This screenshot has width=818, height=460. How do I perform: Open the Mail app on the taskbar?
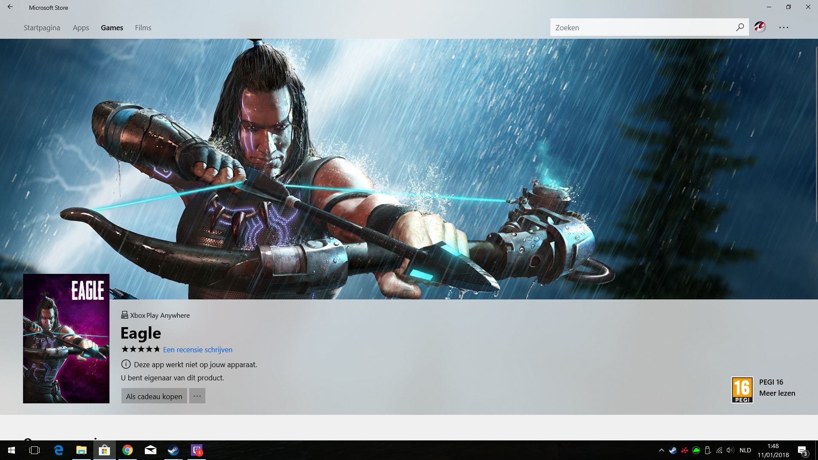[x=150, y=450]
